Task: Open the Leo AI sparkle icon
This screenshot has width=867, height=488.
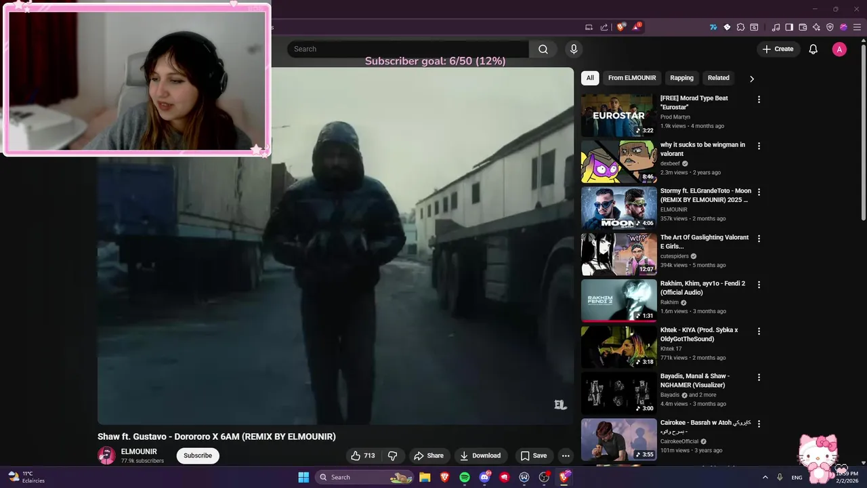Action: click(816, 27)
